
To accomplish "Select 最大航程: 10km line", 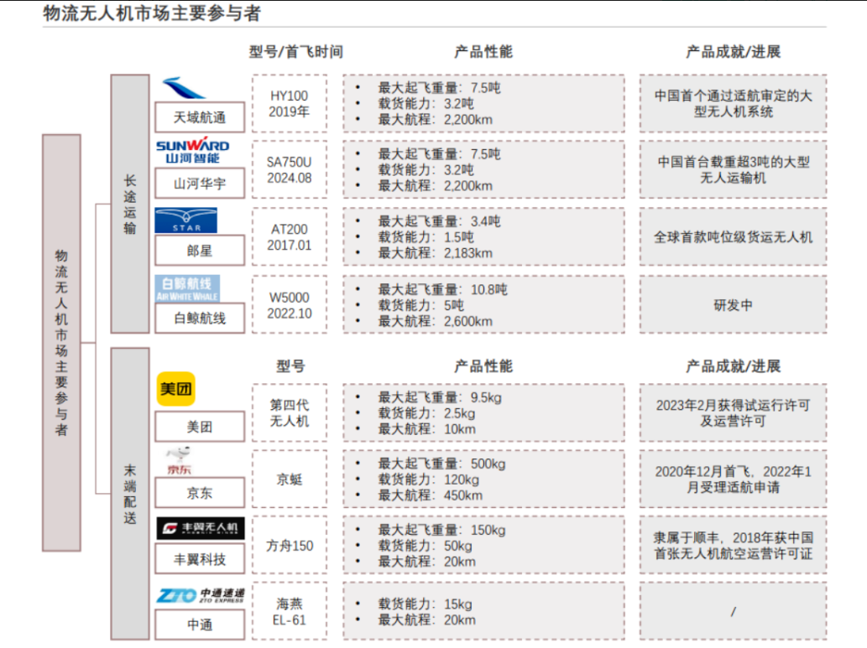I will point(427,429).
